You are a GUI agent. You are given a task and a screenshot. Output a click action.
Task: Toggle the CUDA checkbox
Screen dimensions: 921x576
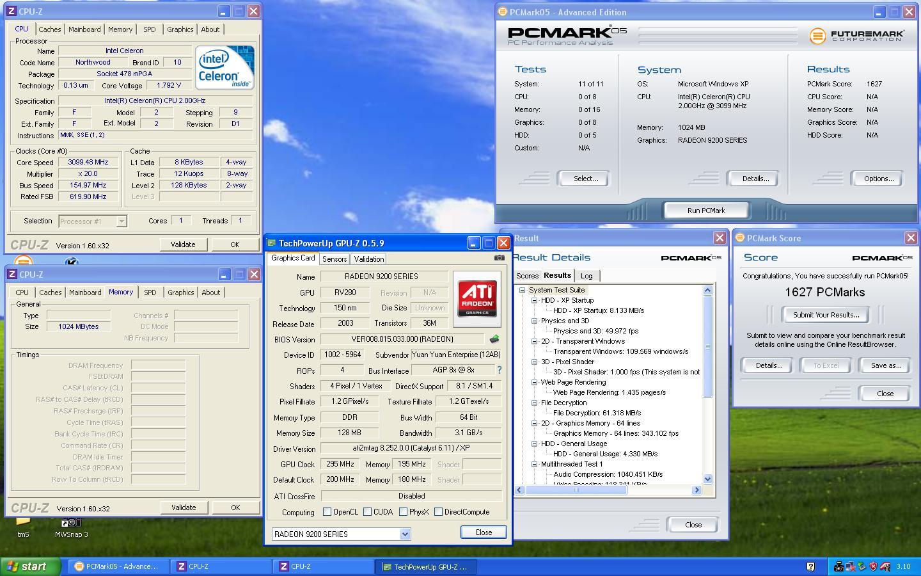click(367, 512)
